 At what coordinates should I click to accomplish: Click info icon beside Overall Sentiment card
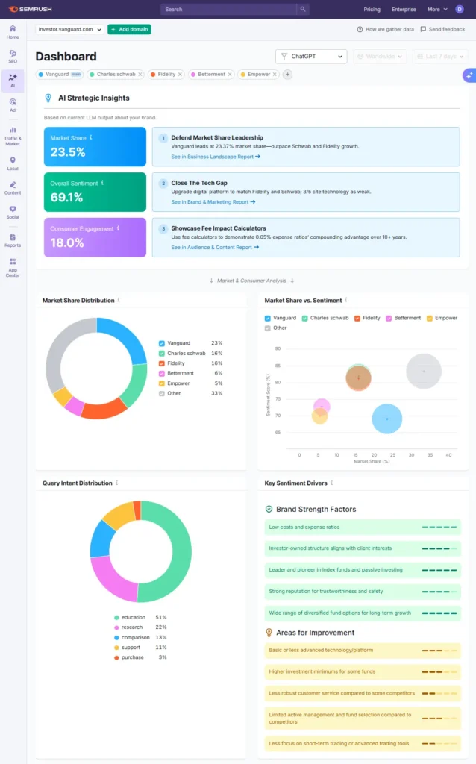pos(102,183)
